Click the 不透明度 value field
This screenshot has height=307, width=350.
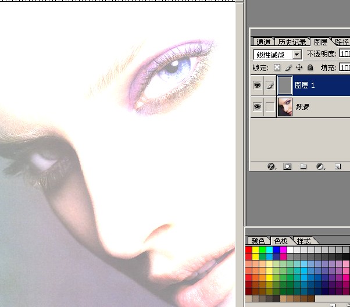345,53
